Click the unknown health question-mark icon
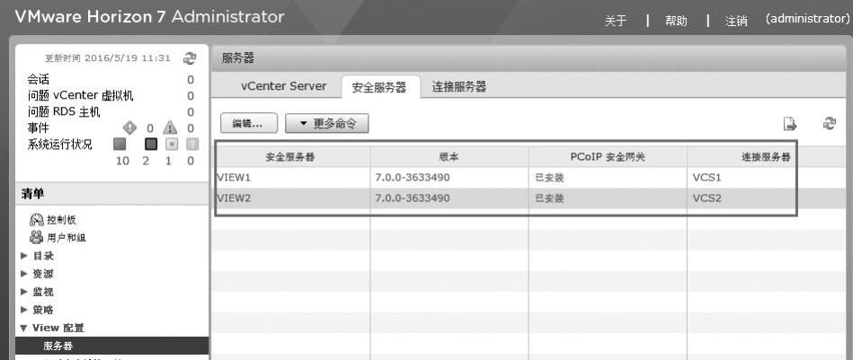Viewport: 853px width, 360px height. [x=190, y=144]
